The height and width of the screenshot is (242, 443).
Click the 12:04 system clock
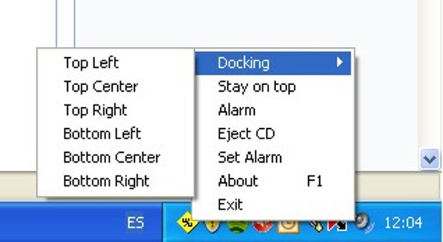coord(403,223)
